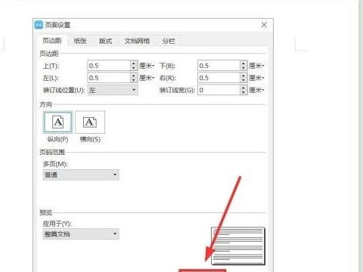This screenshot has width=363, height=272.
Task: Increase the 左(L) margin with up arrow
Action: 134,76
